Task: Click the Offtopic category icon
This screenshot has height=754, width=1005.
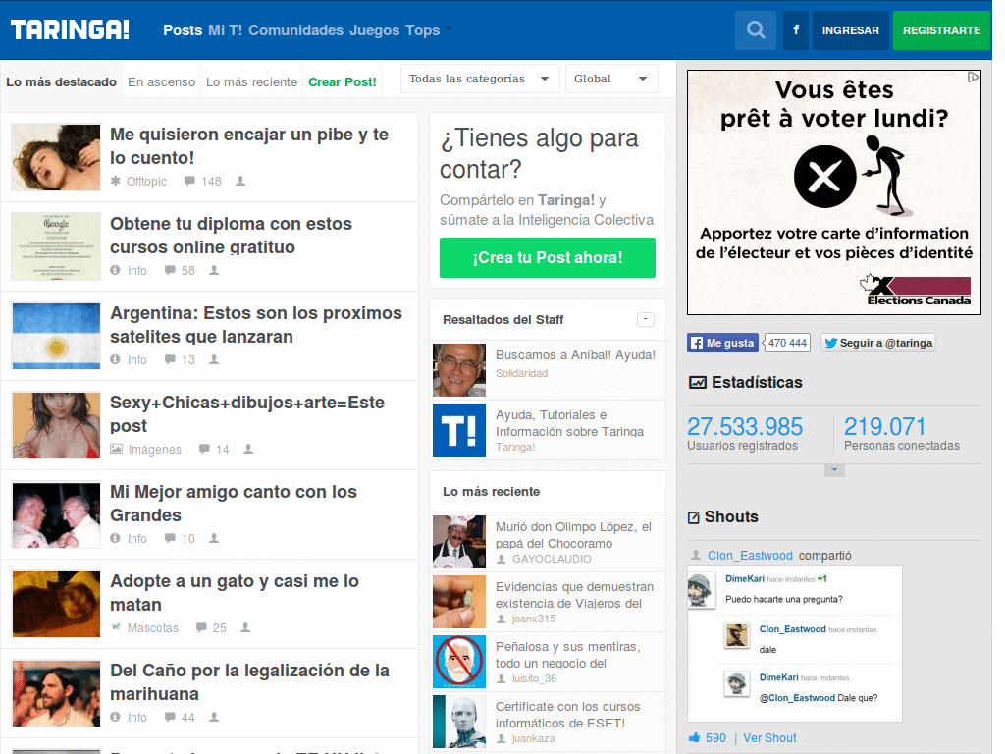Action: click(116, 181)
